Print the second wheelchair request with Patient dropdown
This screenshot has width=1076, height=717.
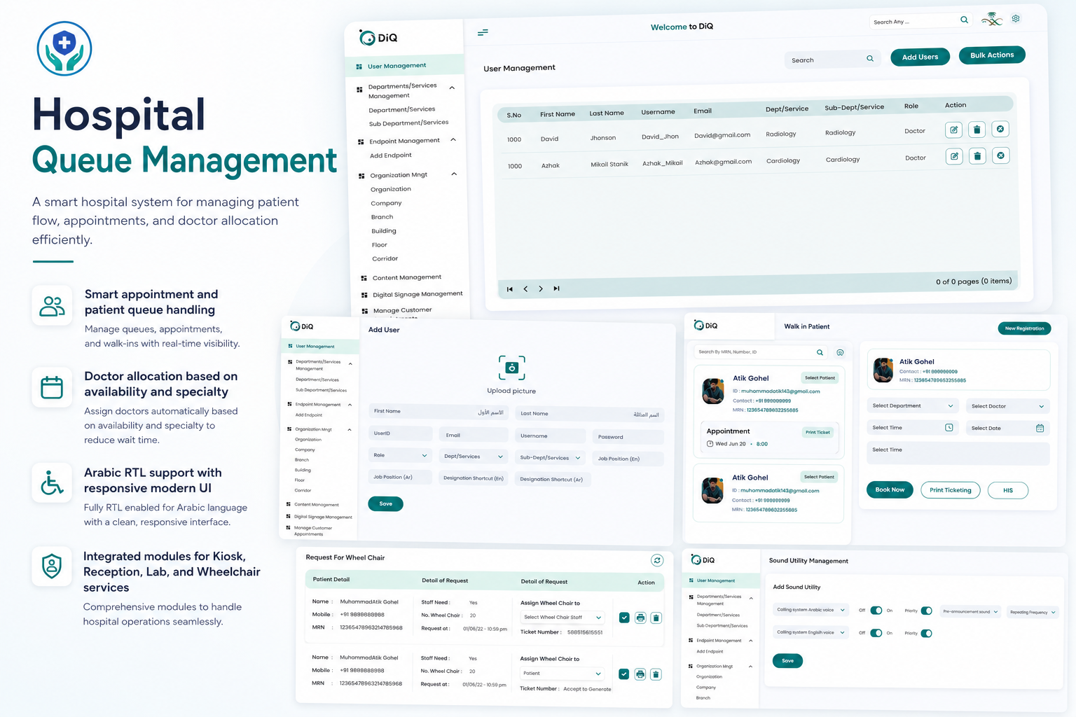pos(640,674)
